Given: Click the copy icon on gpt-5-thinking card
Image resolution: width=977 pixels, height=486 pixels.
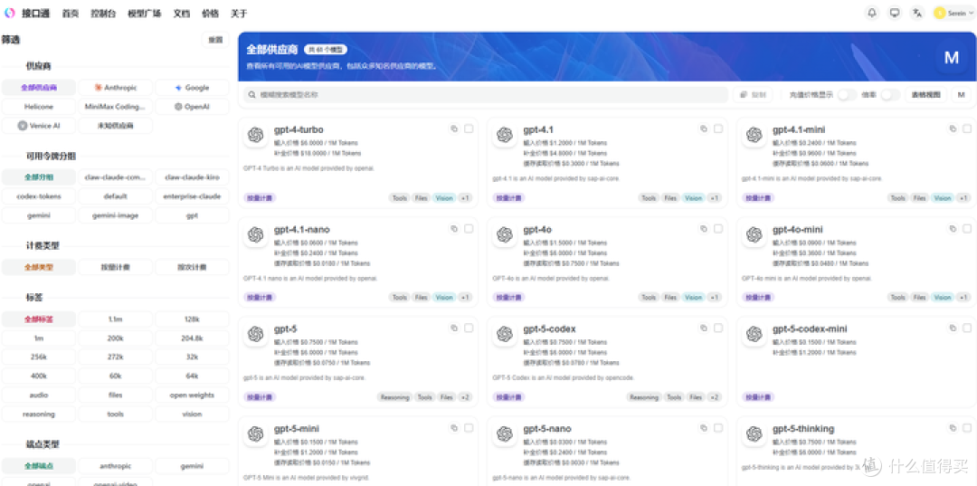Looking at the screenshot, I should [953, 427].
